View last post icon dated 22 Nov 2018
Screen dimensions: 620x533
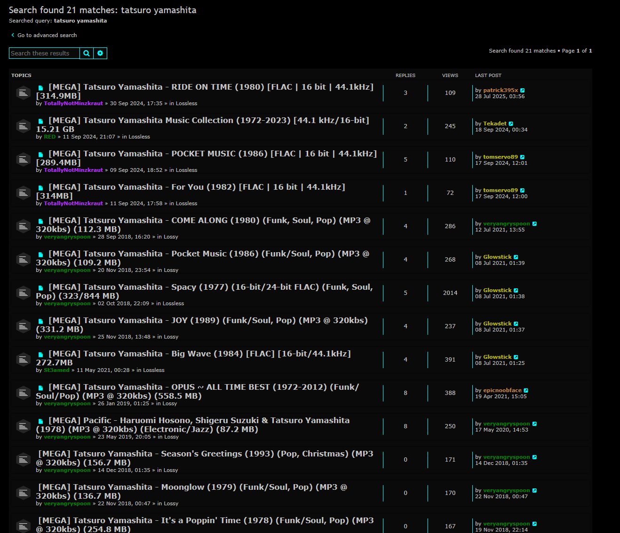(534, 491)
